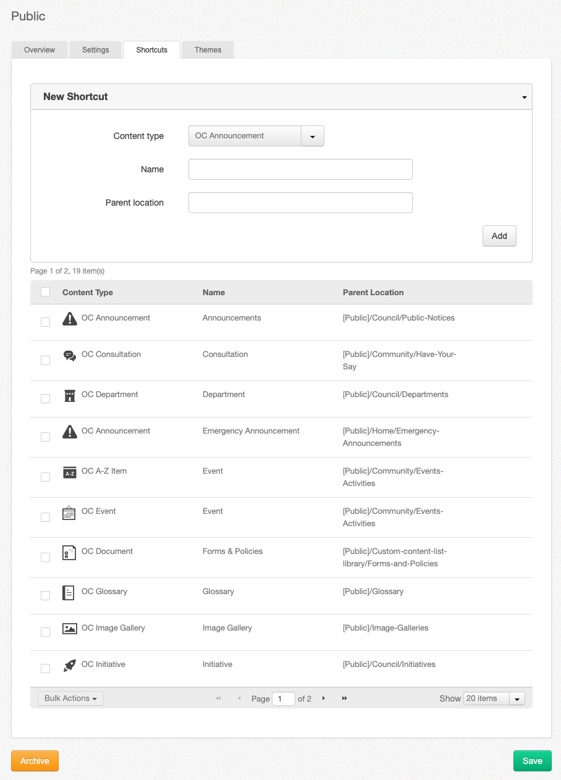The width and height of the screenshot is (561, 780).
Task: Click the OC A-Z Item icon
Action: pyautogui.click(x=70, y=472)
